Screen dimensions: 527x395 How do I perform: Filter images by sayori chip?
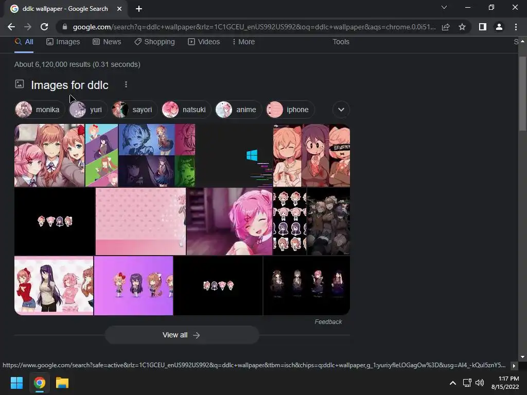134,110
